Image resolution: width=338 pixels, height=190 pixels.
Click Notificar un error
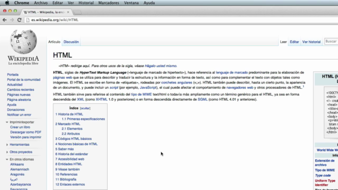tap(19, 115)
